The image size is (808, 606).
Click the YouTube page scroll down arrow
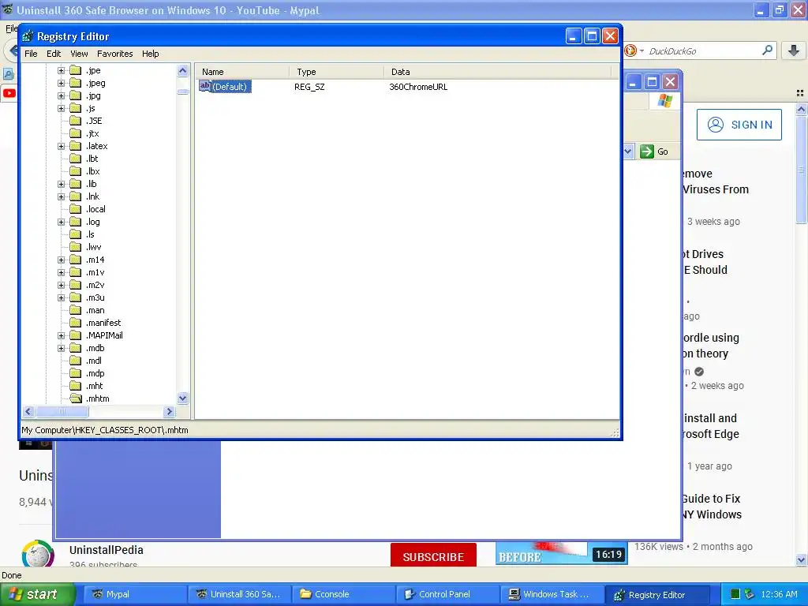tap(801, 559)
